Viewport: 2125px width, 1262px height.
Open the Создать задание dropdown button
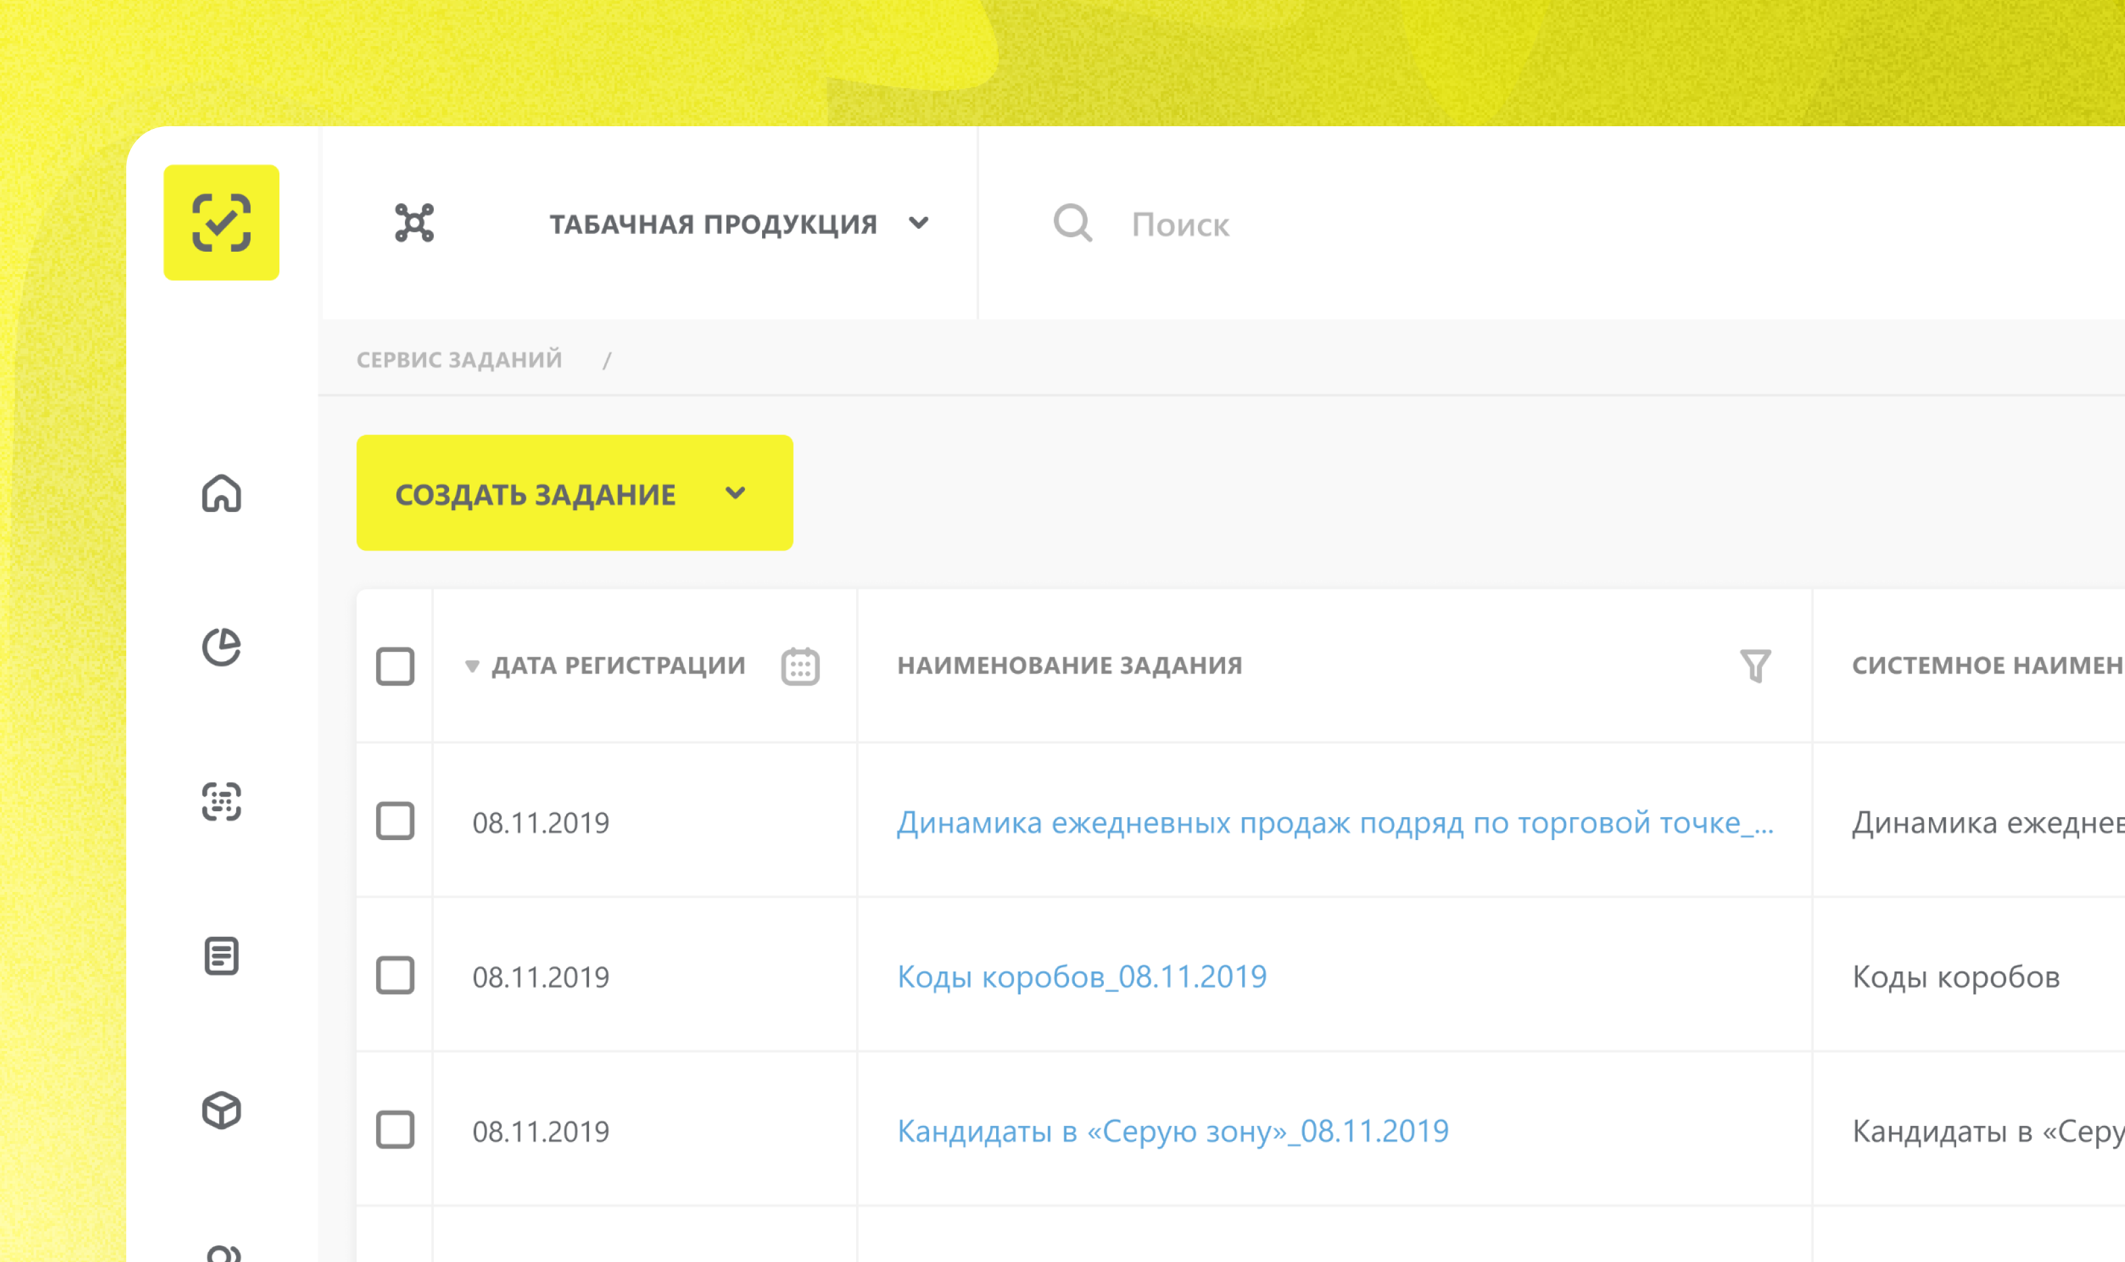click(575, 493)
